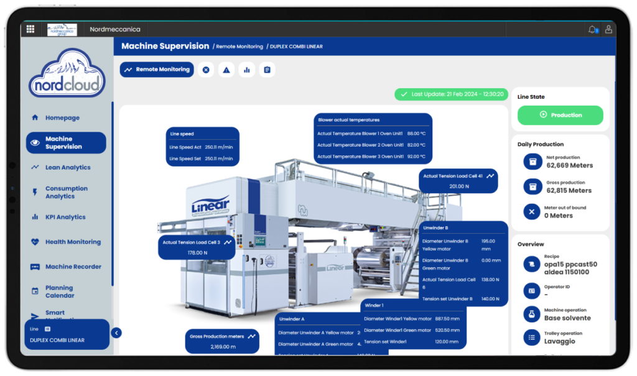Viewport: 637px width, 376px height.
Task: Click Line Speed Act 250.11 m/min value
Action: 219,147
